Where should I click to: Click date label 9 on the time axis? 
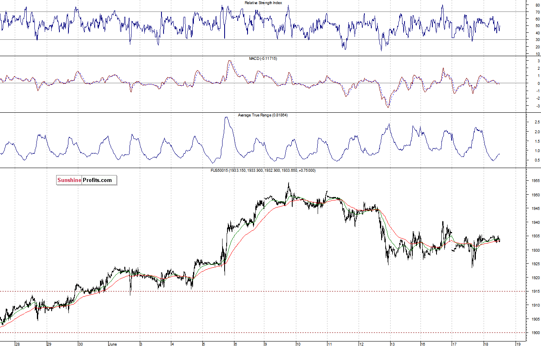[x=266, y=344]
